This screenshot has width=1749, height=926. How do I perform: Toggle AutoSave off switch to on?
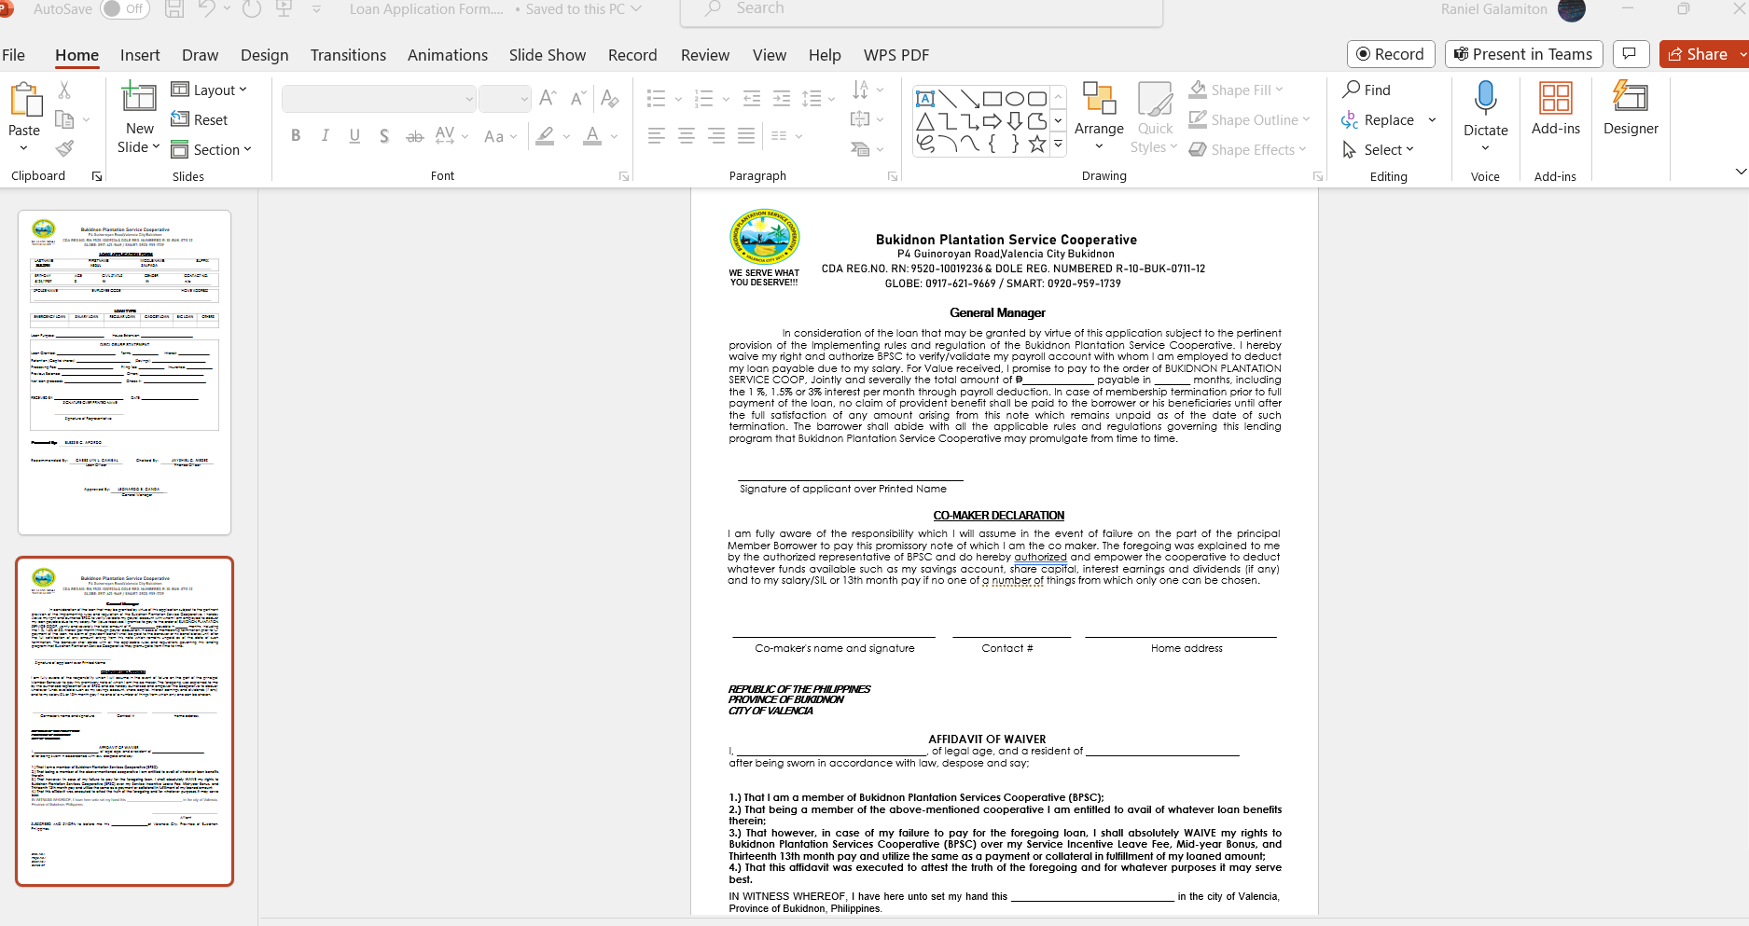point(124,8)
